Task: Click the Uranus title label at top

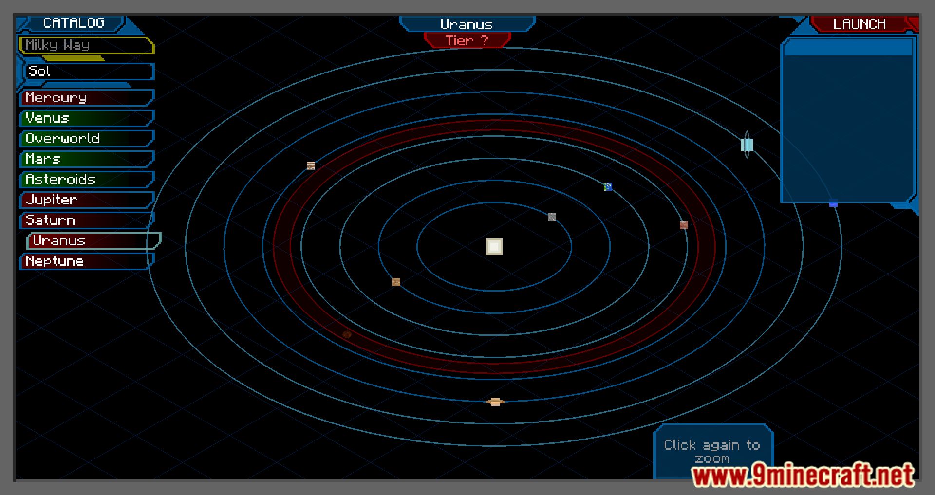Action: click(x=467, y=24)
